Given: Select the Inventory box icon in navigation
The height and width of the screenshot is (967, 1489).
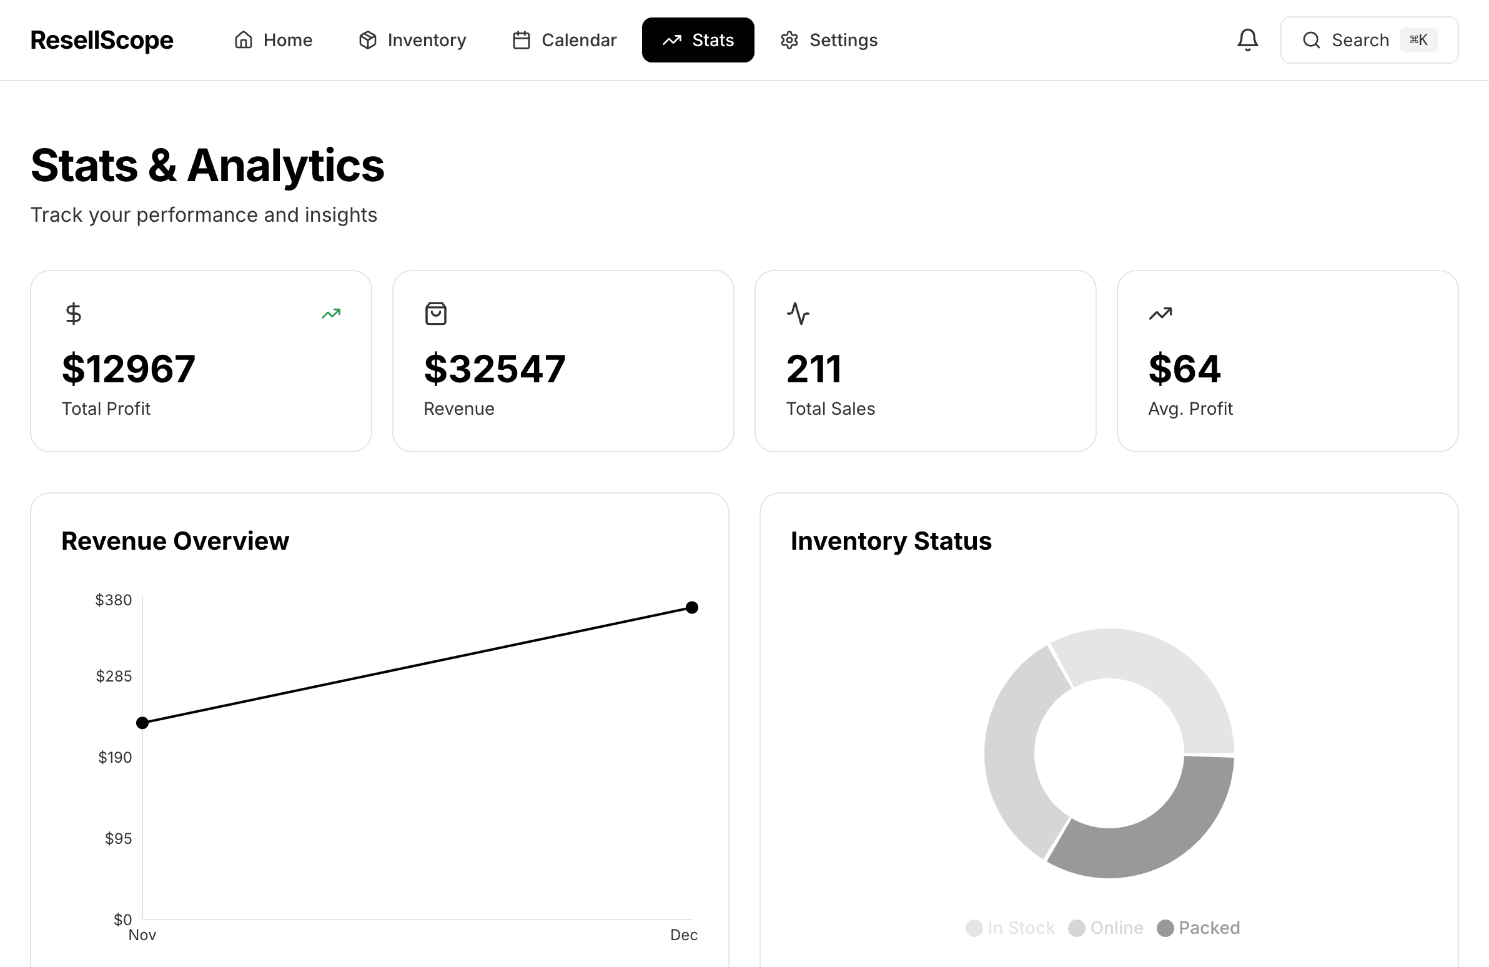Looking at the screenshot, I should (367, 40).
